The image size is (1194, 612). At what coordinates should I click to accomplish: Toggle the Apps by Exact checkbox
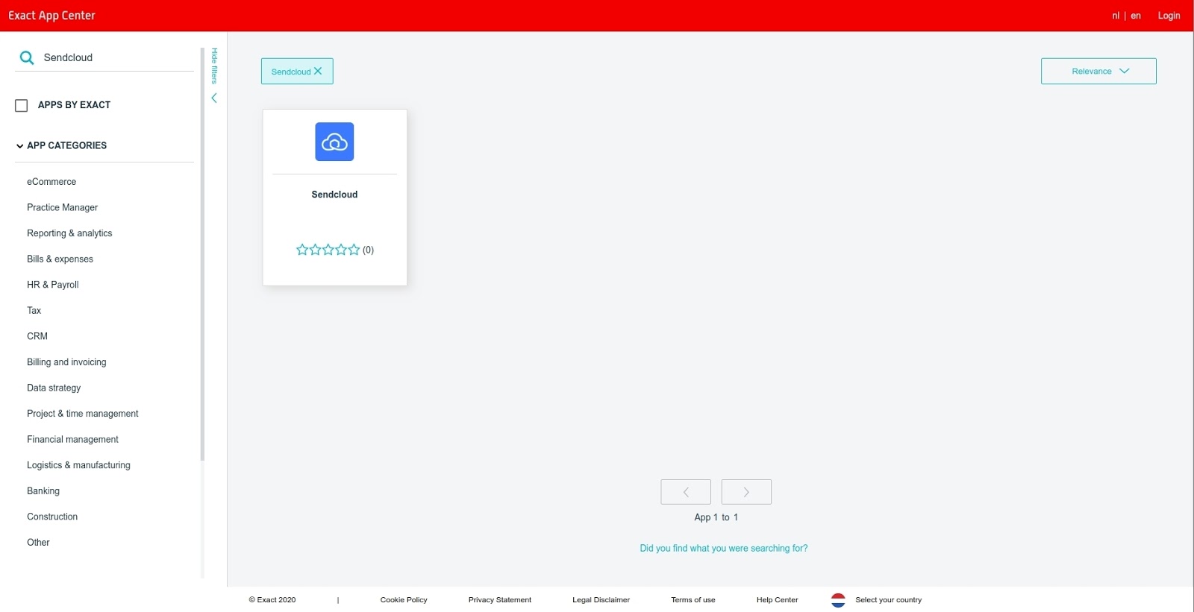coord(22,106)
